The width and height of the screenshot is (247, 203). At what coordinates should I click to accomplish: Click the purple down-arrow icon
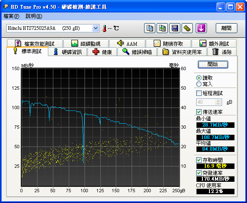coord(201,28)
